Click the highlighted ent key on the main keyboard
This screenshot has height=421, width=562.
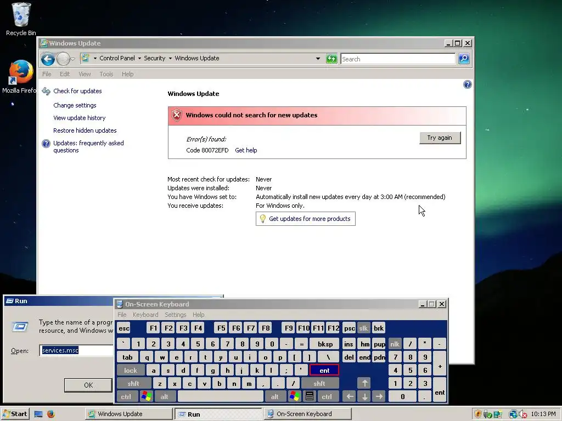point(324,370)
